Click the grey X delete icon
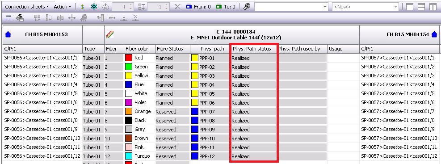441x164 pixels. click(x=177, y=7)
